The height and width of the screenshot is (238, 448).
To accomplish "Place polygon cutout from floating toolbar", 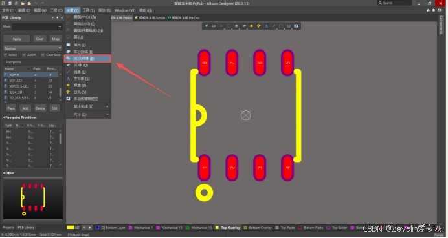I will [296, 26].
